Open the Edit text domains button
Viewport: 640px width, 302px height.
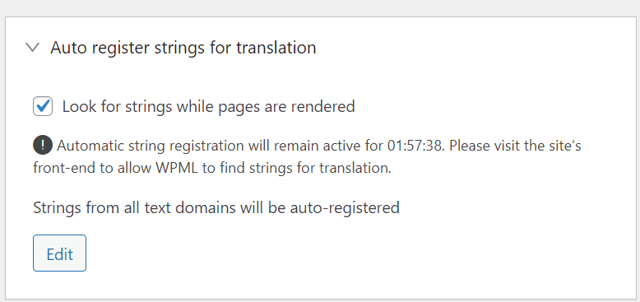tap(59, 253)
